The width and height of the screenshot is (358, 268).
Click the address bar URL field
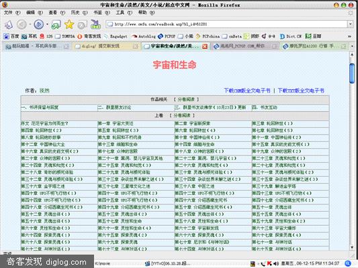(x=226, y=24)
